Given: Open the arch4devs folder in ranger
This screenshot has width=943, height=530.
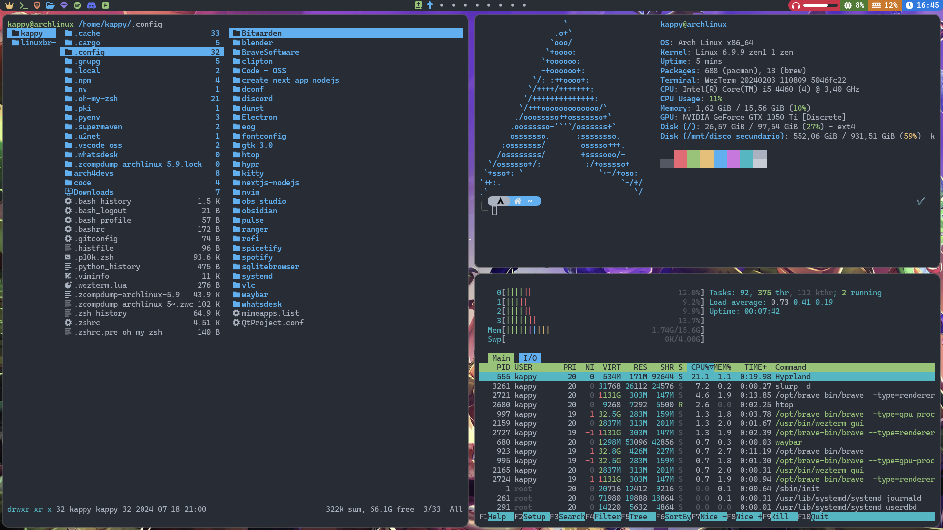Looking at the screenshot, I should pos(142,173).
